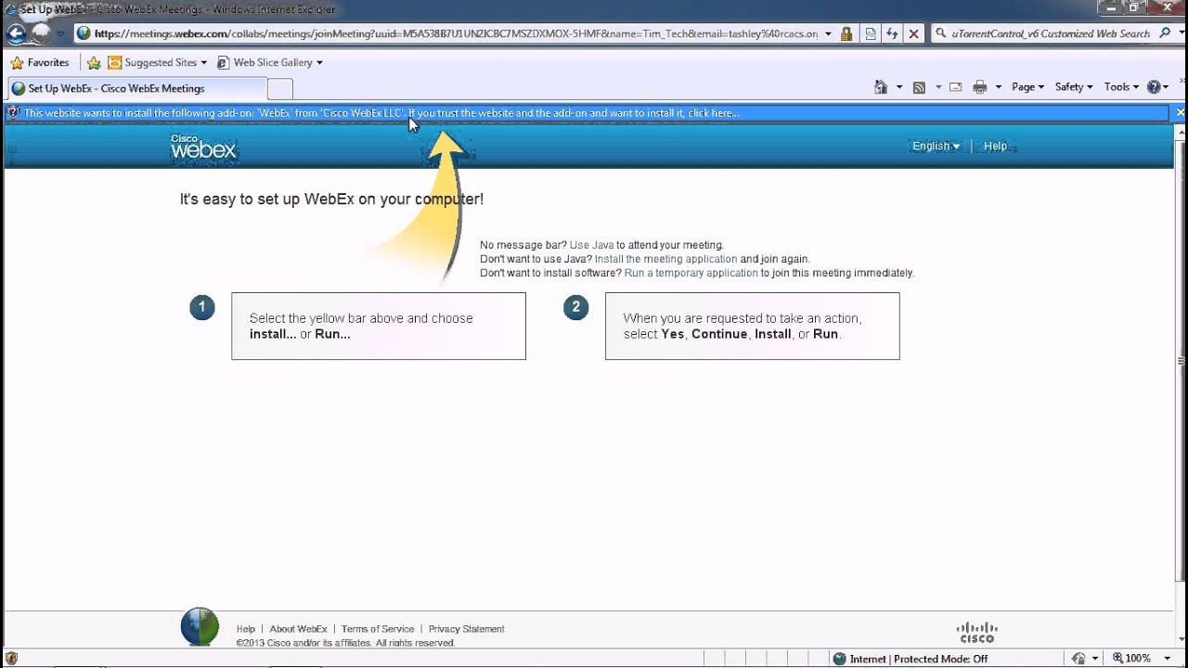Screen dimensions: 1188x668
Task: Click Run a temporary application link
Action: pos(691,273)
